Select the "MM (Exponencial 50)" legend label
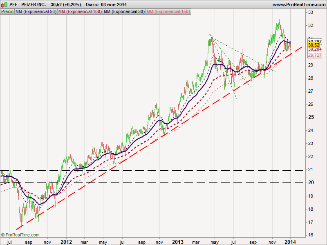 [36, 12]
